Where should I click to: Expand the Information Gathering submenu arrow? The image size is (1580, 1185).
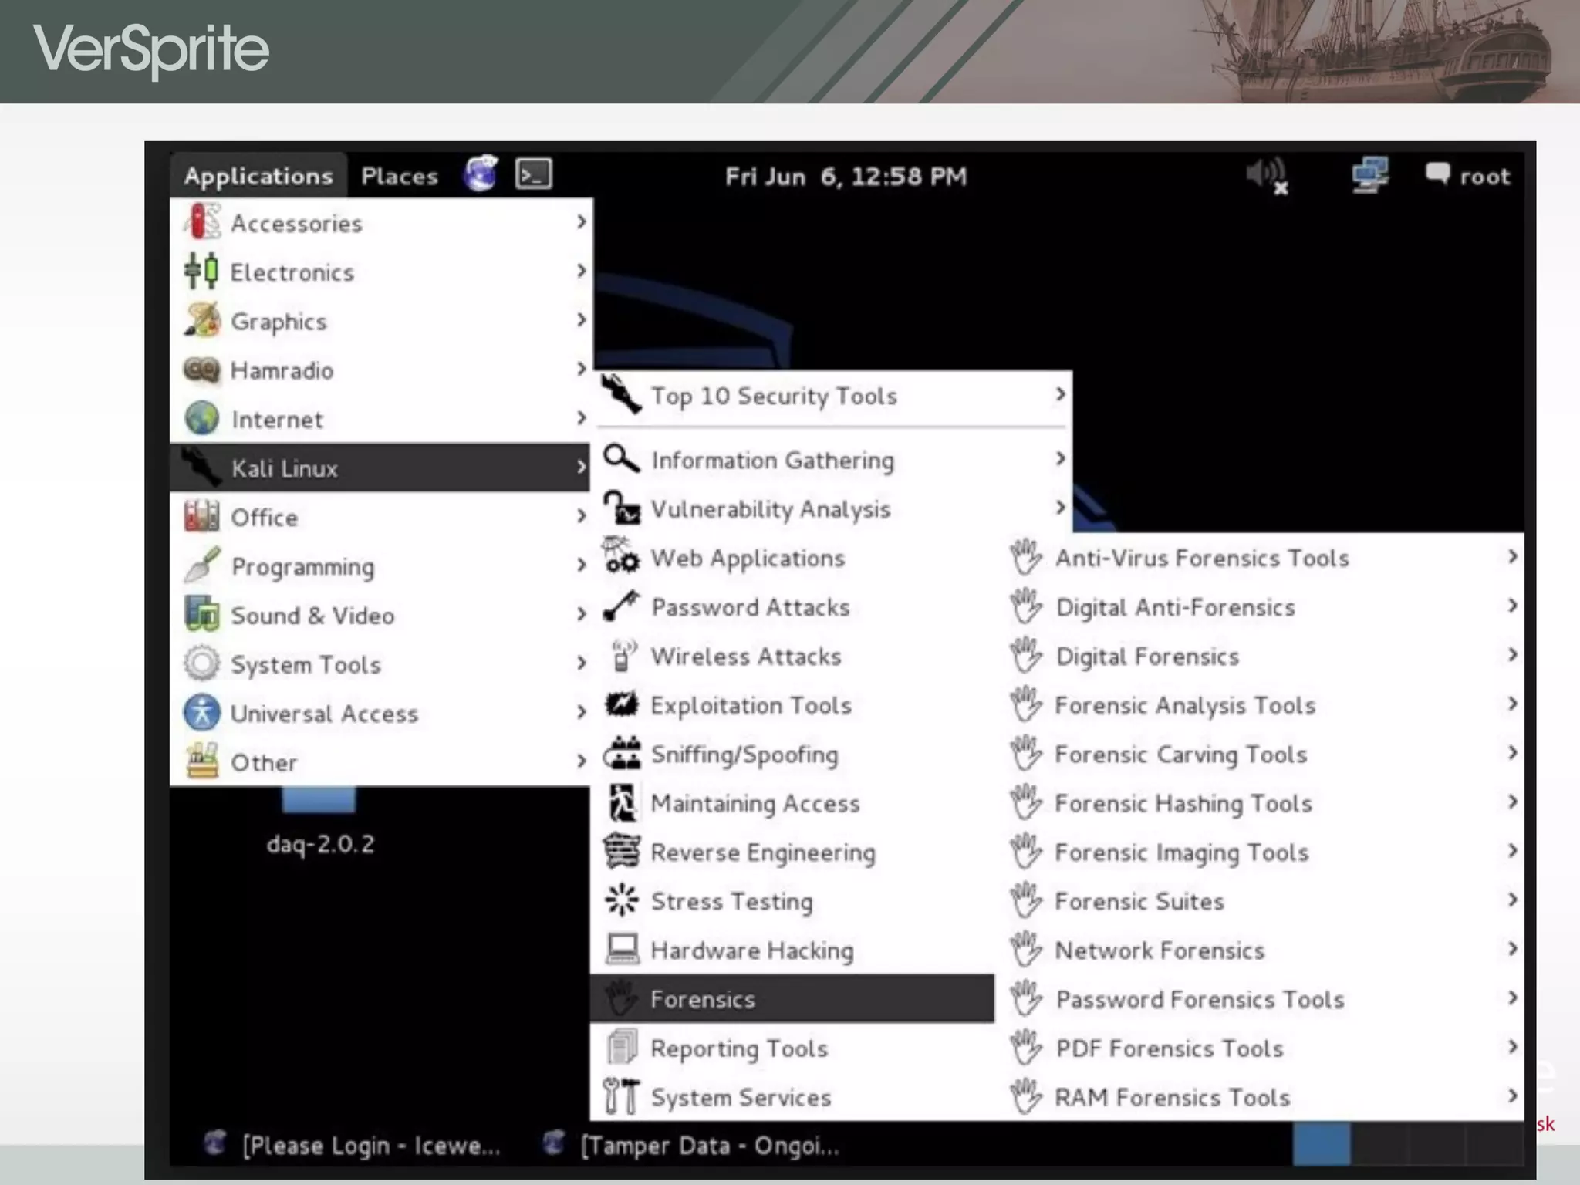pyautogui.click(x=1060, y=459)
